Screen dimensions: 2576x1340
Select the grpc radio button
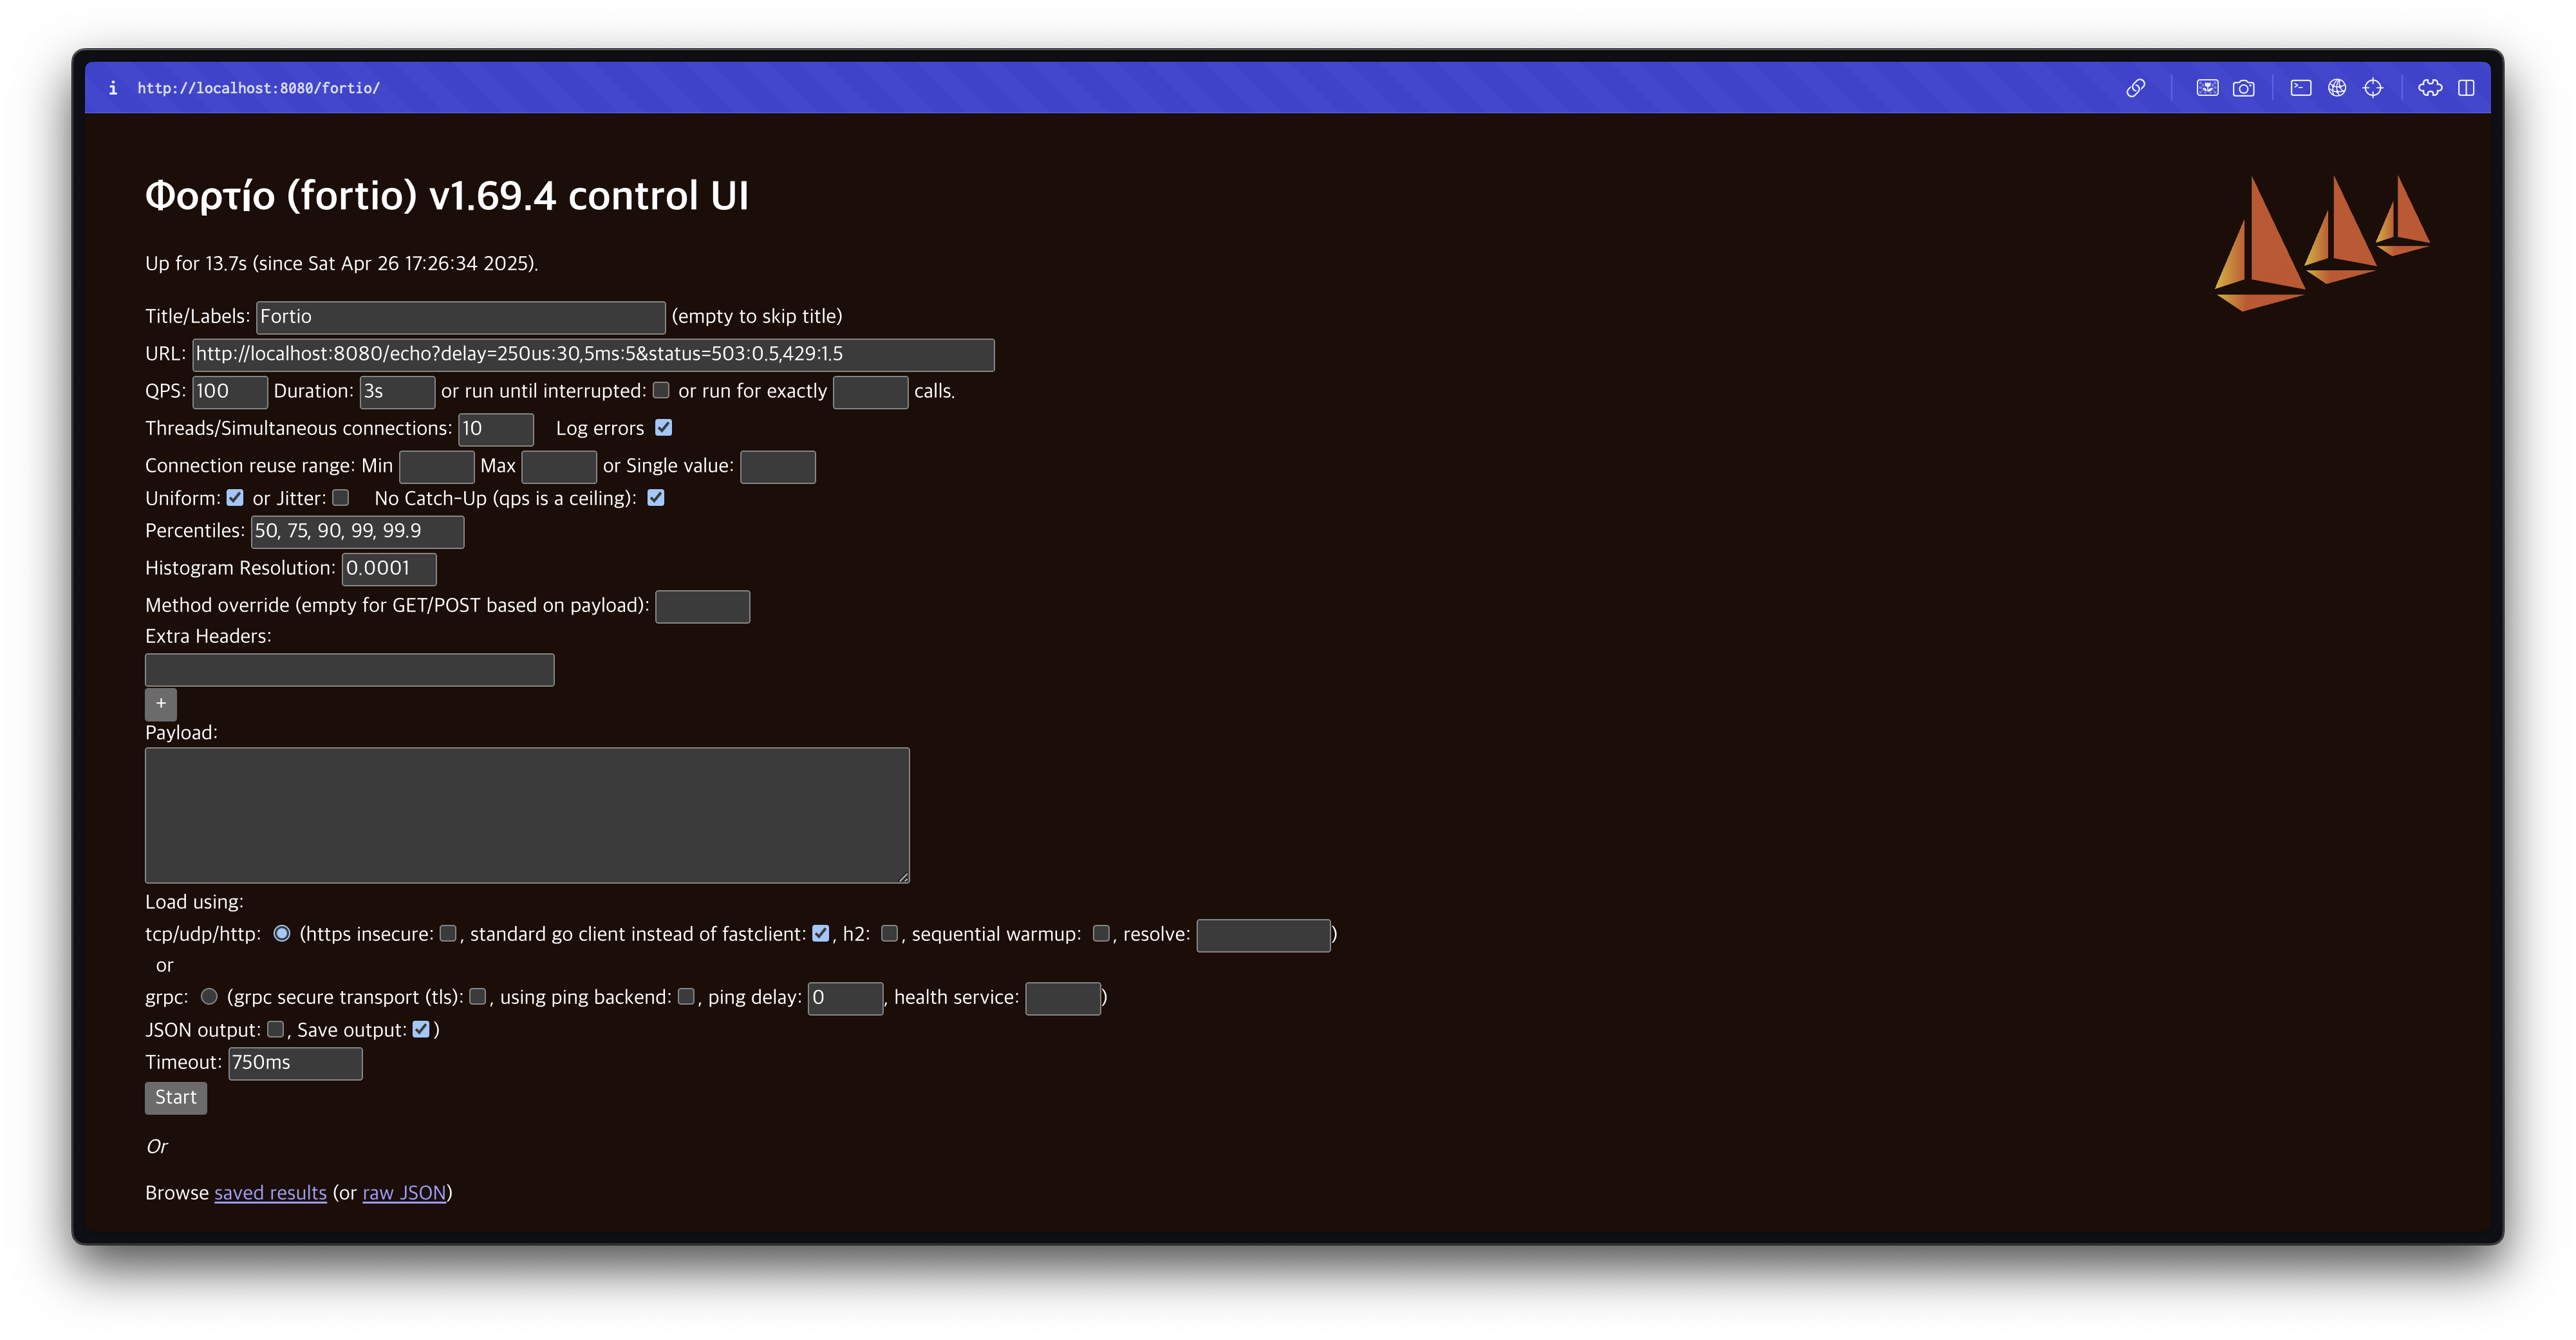coord(209,996)
